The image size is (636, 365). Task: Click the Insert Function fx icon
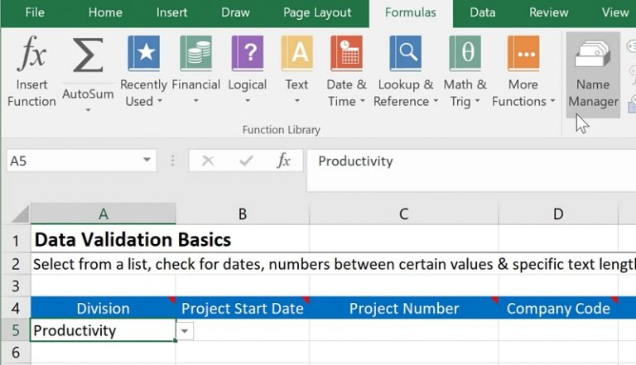(31, 56)
